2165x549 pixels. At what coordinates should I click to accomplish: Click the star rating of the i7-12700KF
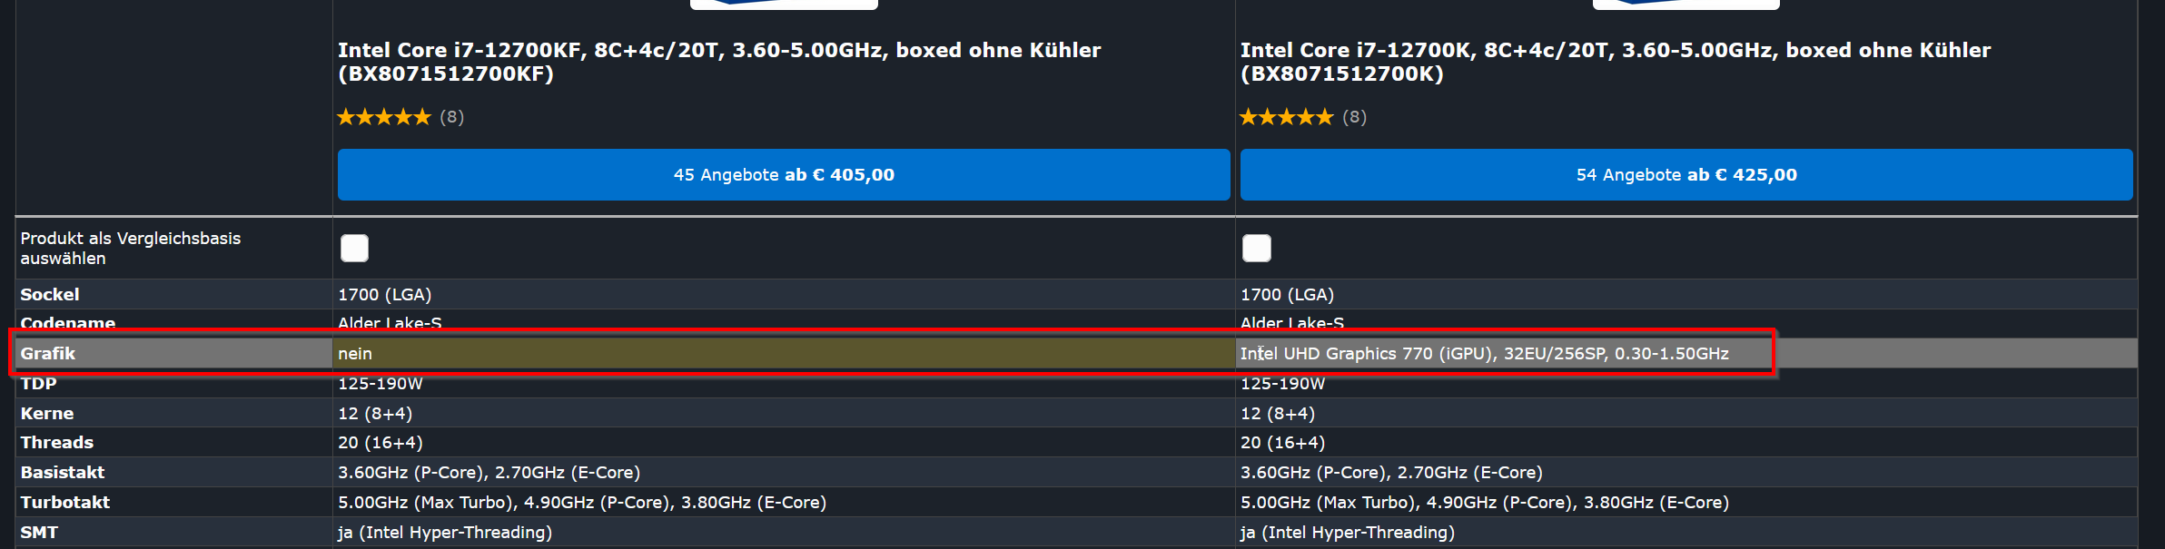pyautogui.click(x=384, y=117)
